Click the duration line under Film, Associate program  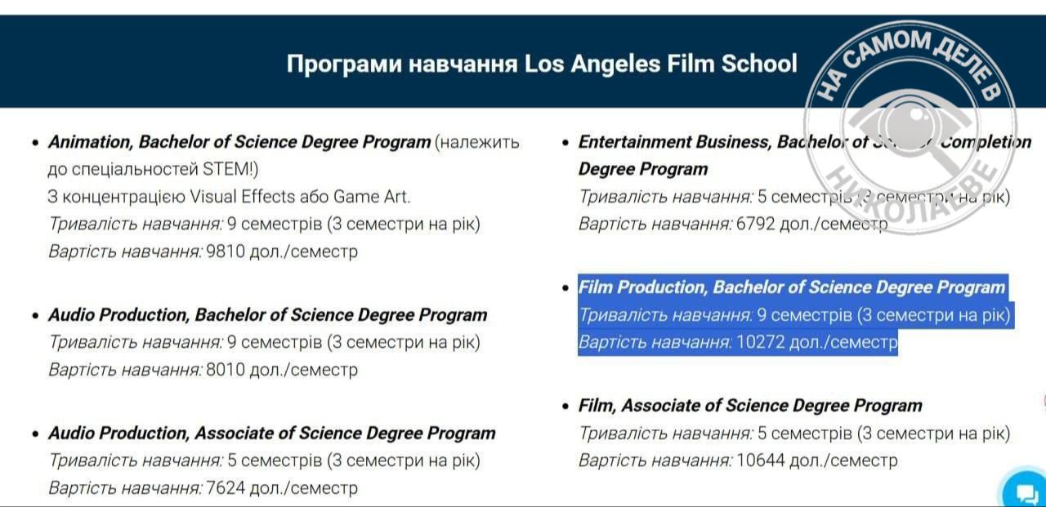coord(794,434)
